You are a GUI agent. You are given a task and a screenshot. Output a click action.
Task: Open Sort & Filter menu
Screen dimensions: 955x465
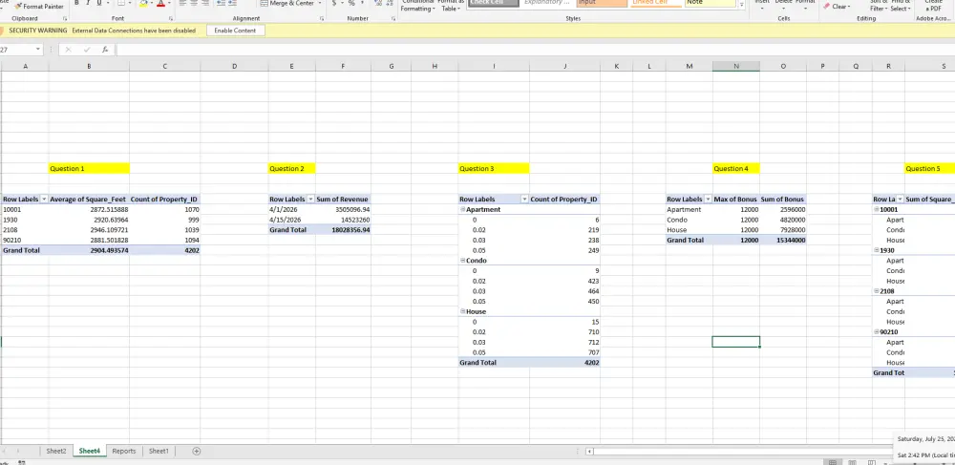878,6
